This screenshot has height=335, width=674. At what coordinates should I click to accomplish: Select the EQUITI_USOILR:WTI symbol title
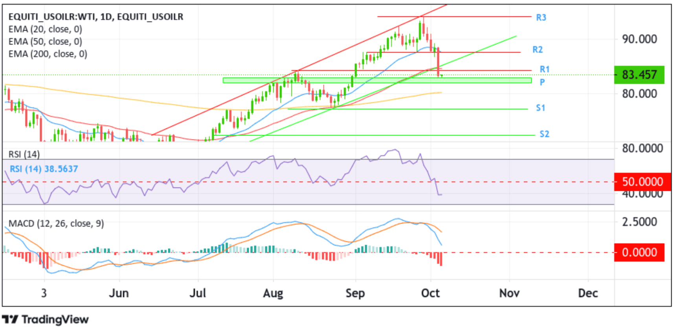(96, 17)
